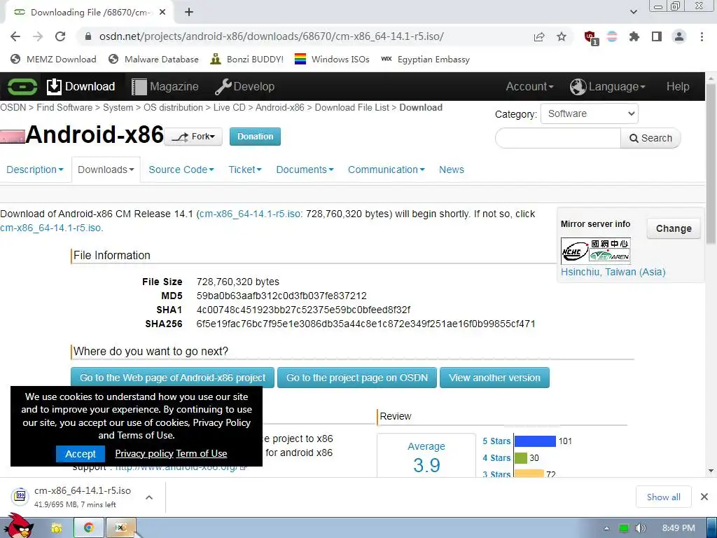The height and width of the screenshot is (538, 717).
Task: Click the browser forward arrow
Action: 38,36
